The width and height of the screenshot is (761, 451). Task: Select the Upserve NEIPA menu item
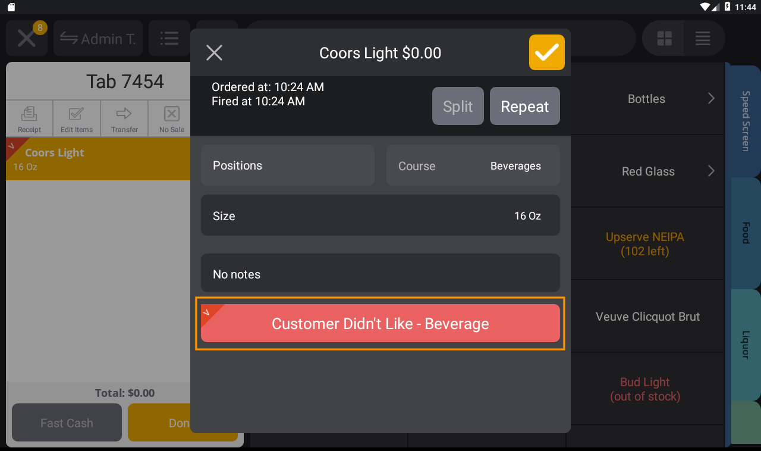[x=645, y=244]
